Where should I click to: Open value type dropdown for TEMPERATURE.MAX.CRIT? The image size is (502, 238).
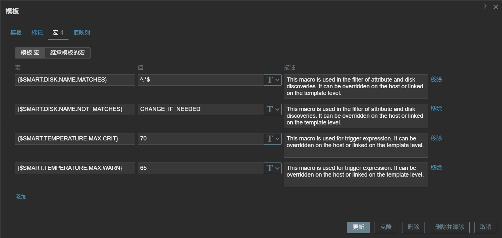pyautogui.click(x=273, y=139)
